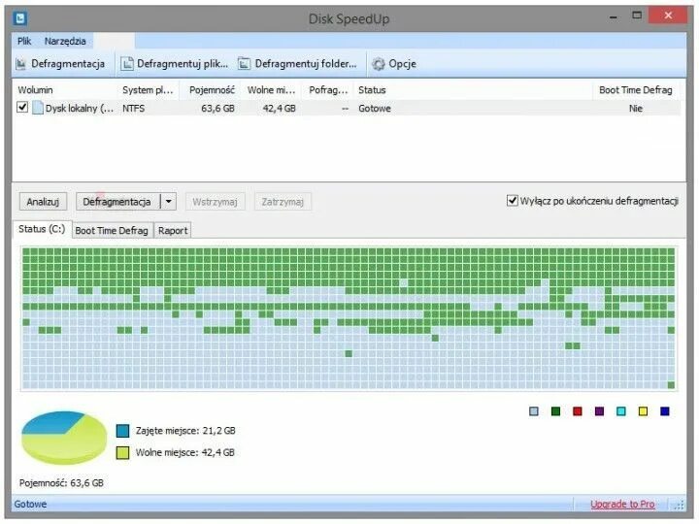Click the purple legend color swatch
The width and height of the screenshot is (699, 524).
click(x=600, y=411)
